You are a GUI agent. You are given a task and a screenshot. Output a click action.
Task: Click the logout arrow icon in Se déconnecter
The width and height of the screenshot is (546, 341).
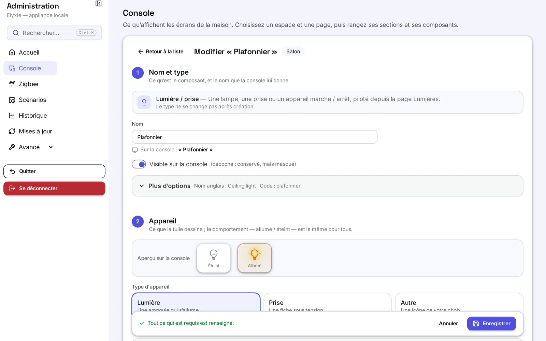click(x=12, y=189)
